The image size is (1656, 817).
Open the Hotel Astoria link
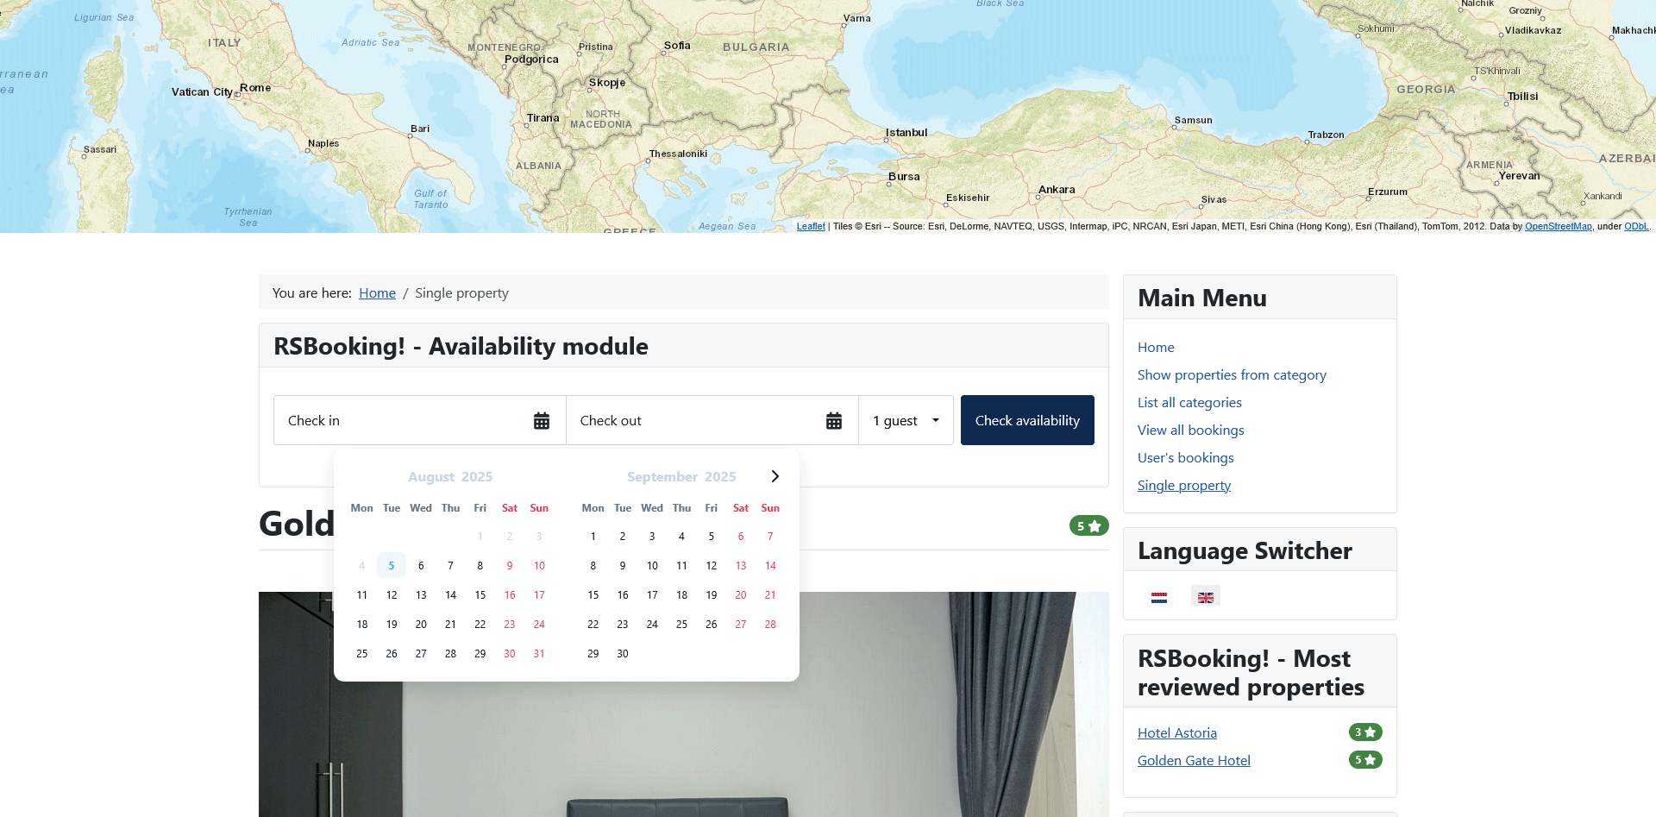point(1176,732)
